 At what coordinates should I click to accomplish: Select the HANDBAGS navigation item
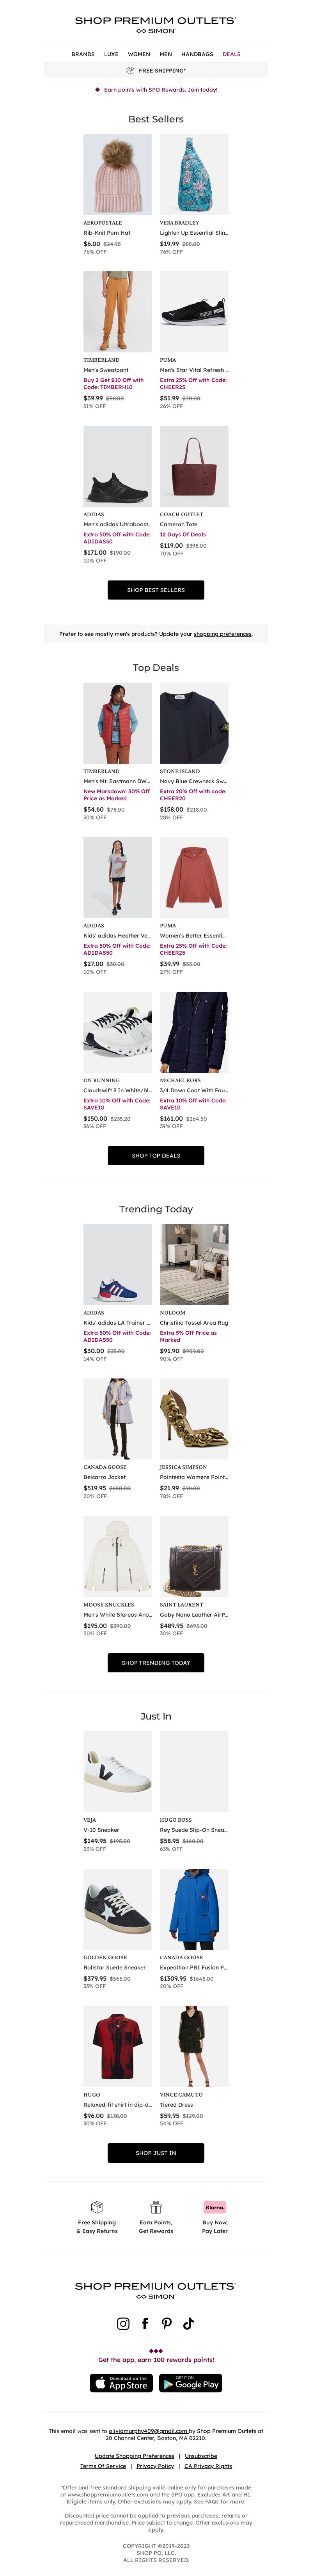197,54
